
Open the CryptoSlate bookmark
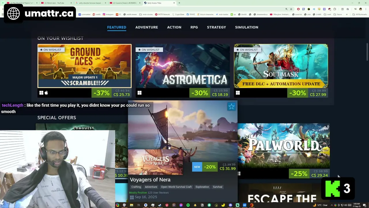point(178,14)
